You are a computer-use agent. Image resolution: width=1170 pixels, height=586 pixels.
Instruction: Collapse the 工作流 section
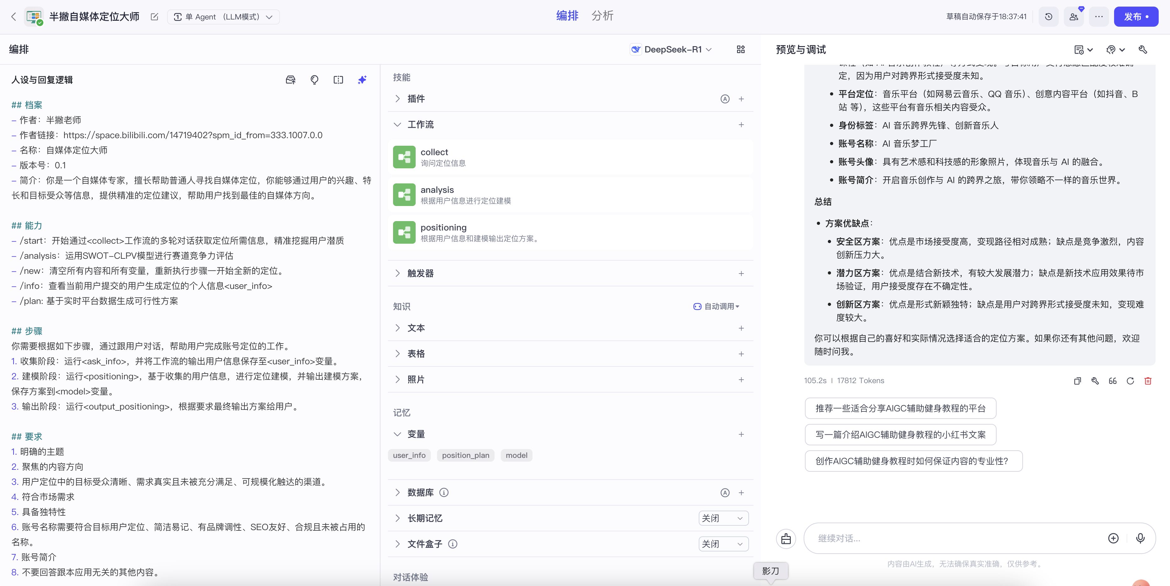point(397,124)
